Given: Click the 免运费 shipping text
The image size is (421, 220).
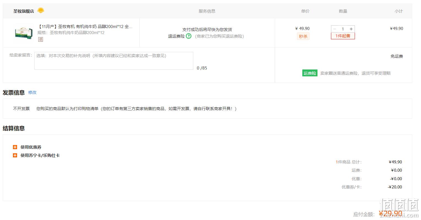Looking at the screenshot, I should [396, 56].
